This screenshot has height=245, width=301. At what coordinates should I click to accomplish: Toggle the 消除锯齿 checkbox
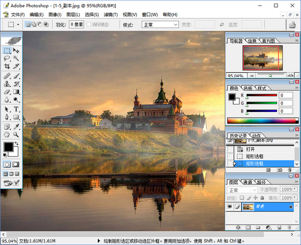pyautogui.click(x=90, y=24)
